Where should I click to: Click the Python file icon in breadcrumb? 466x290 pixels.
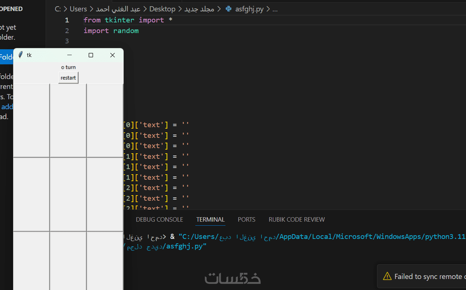coord(228,9)
